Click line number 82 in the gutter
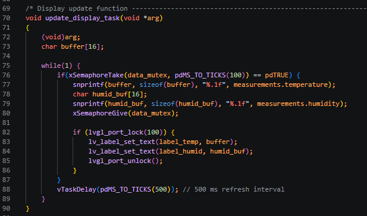The image size is (367, 216). 6,132
